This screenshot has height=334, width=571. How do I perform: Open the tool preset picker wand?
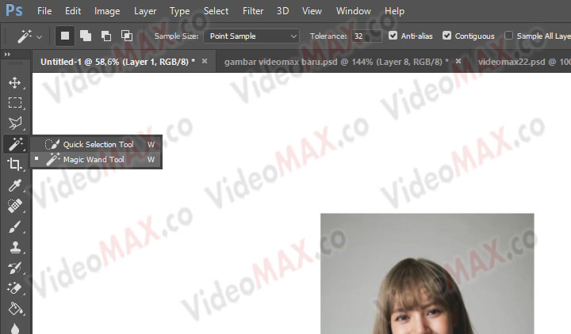click(x=29, y=36)
